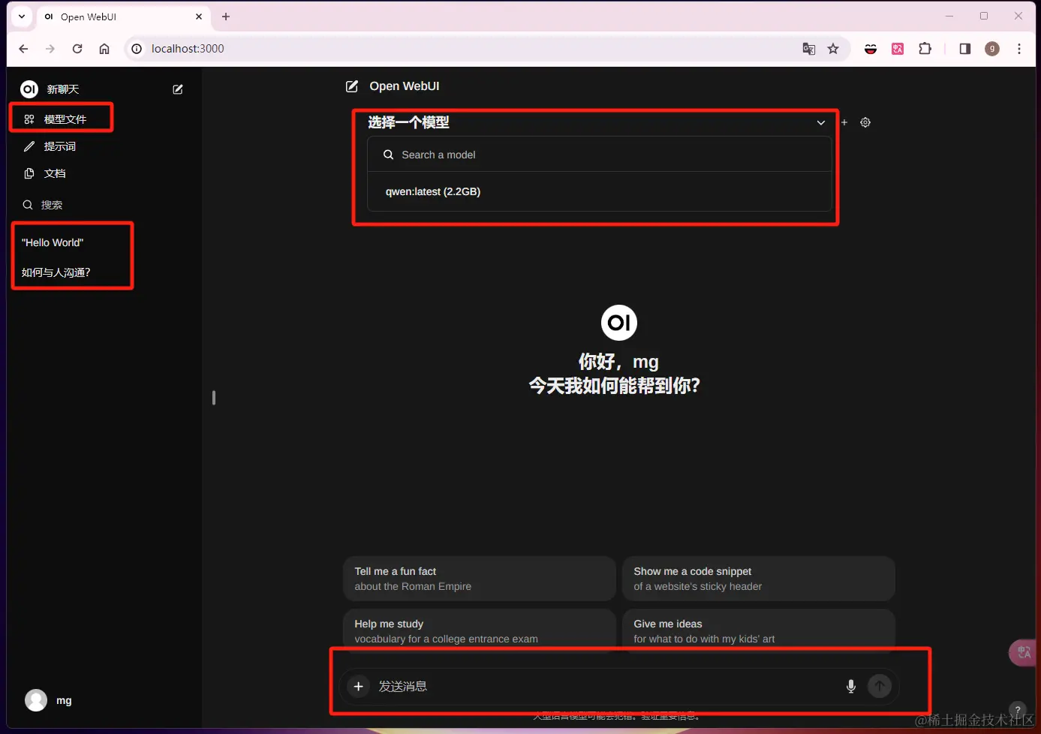Viewport: 1041px width, 734px height.
Task: Open the 'Hello World' chat history
Action: pos(53,242)
